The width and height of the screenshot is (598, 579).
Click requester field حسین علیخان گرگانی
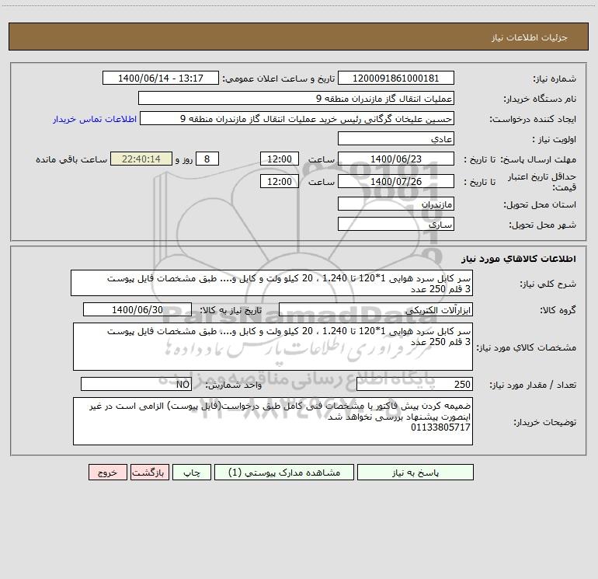297,118
